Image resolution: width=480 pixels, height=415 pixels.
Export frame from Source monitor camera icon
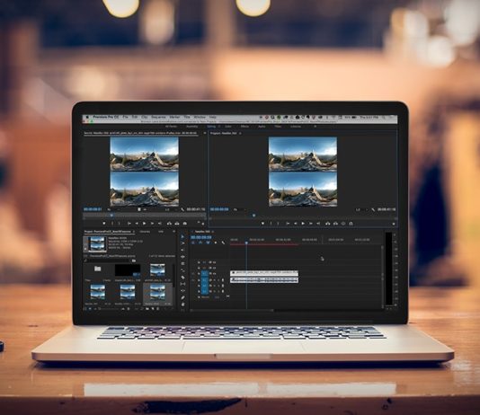click(185, 224)
